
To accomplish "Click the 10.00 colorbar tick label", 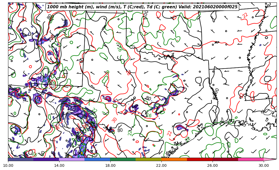I will [8, 166].
